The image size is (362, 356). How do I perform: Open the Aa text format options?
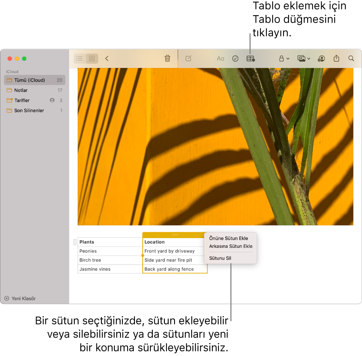click(x=220, y=59)
